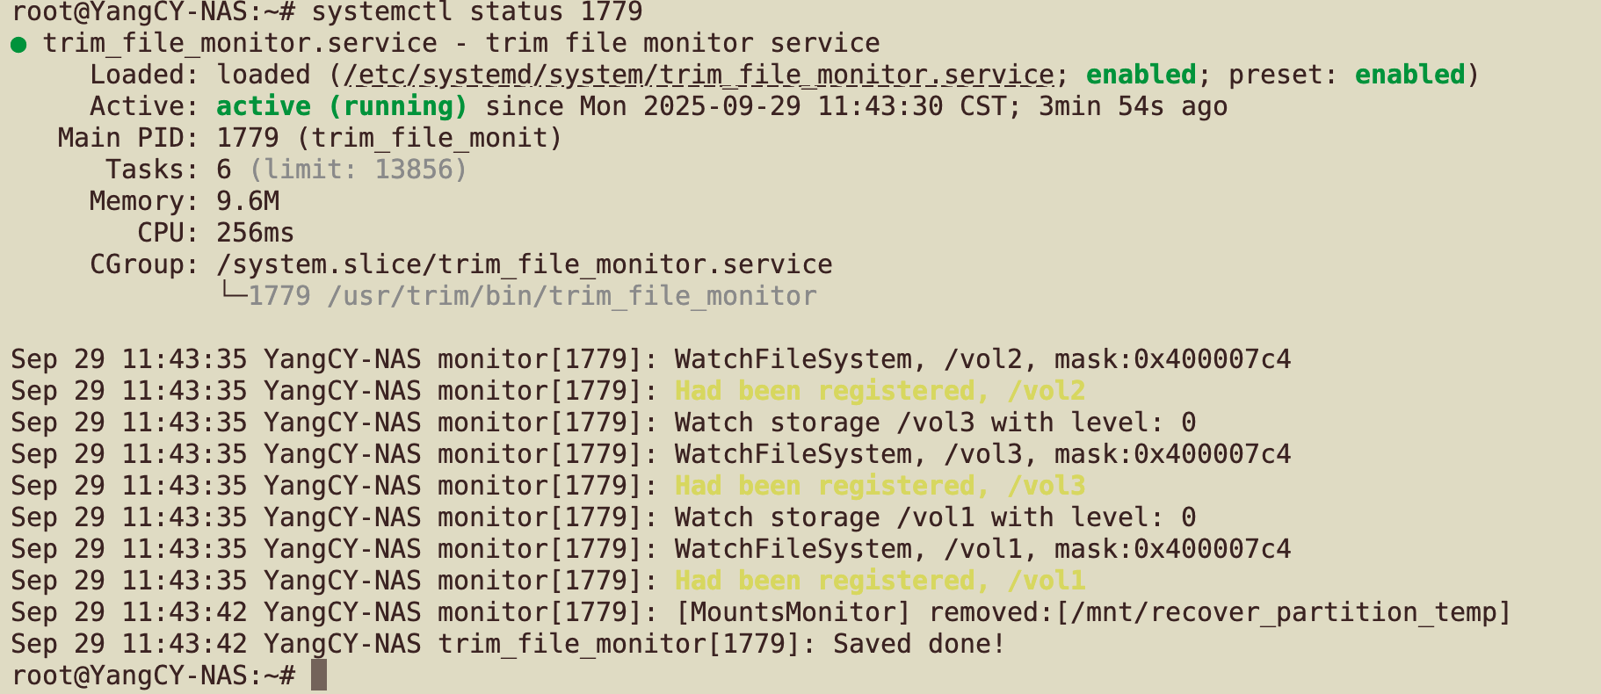The height and width of the screenshot is (694, 1601).
Task: Click the "active (running)" status text
Action: pos(342,107)
